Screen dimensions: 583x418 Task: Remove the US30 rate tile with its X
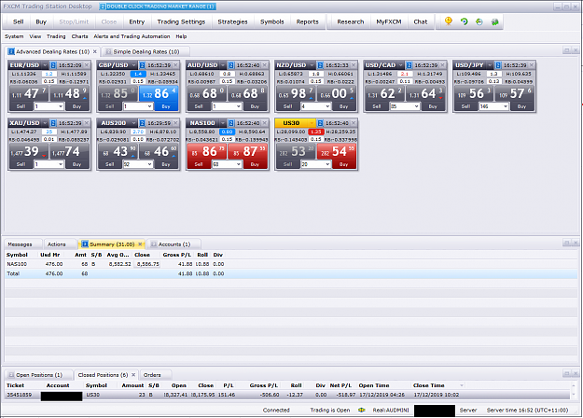[x=354, y=123]
